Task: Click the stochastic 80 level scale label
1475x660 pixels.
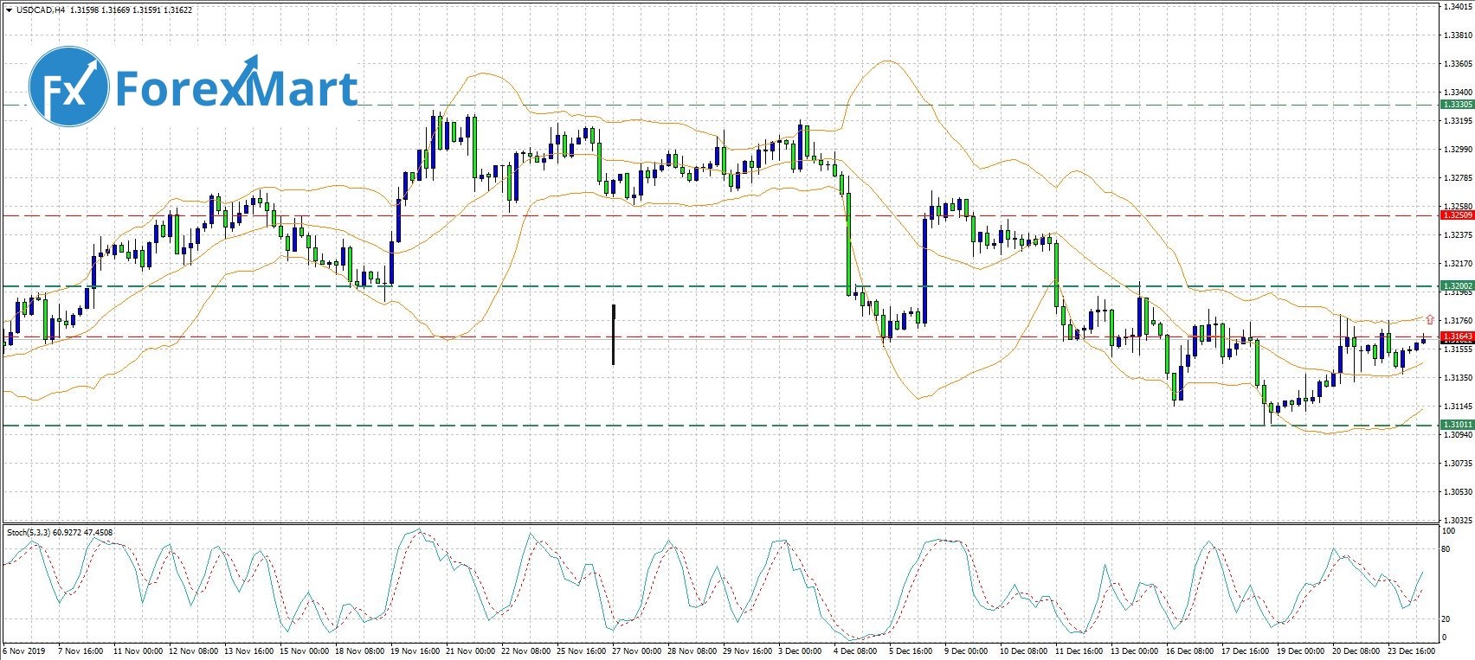Action: tap(1446, 548)
